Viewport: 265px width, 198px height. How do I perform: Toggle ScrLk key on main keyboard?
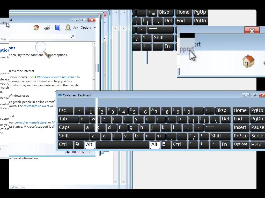[257, 136]
